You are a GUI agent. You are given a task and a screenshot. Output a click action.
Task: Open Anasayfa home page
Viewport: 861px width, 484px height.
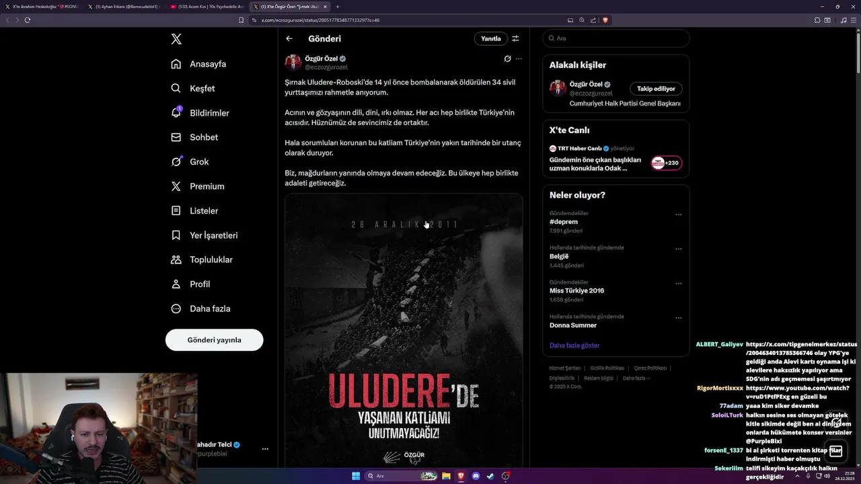pyautogui.click(x=198, y=64)
